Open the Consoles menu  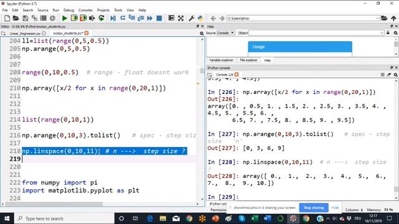point(85,10)
